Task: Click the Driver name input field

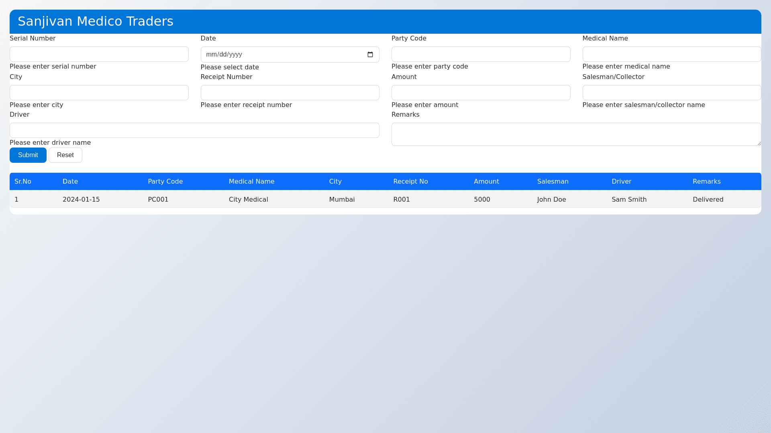Action: click(x=194, y=130)
